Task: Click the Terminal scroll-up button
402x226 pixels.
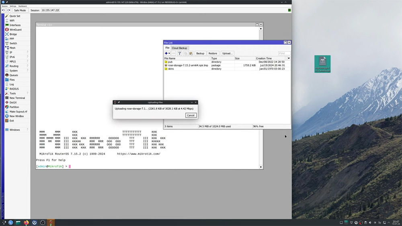Action: [x=261, y=29]
